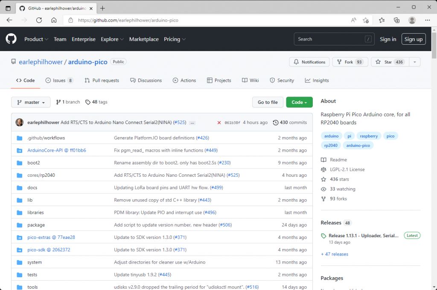Click the GitHub search field
Viewport: 437px width, 290px height.
pyautogui.click(x=334, y=39)
